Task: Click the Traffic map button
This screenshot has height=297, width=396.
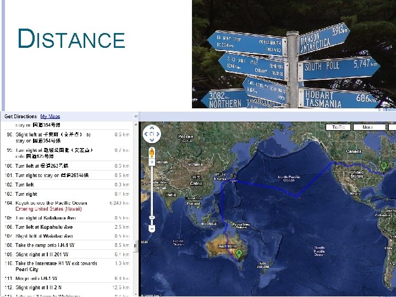Action: point(338,127)
